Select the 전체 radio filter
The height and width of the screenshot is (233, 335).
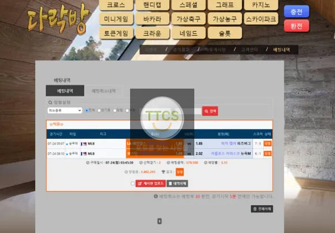pyautogui.click(x=87, y=110)
